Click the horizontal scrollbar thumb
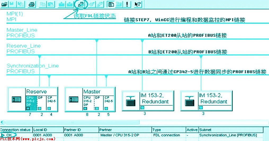269x141 pixels. click(x=72, y=122)
